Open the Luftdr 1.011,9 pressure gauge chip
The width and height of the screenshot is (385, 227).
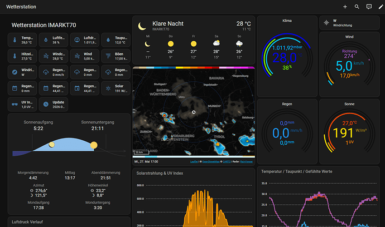84,40
